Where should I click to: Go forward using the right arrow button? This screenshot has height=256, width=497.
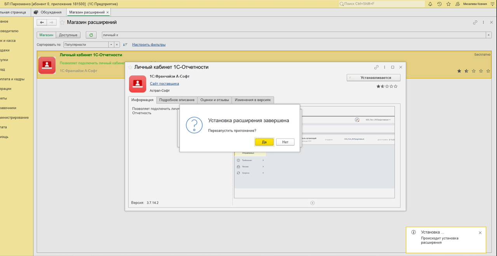(x=51, y=22)
